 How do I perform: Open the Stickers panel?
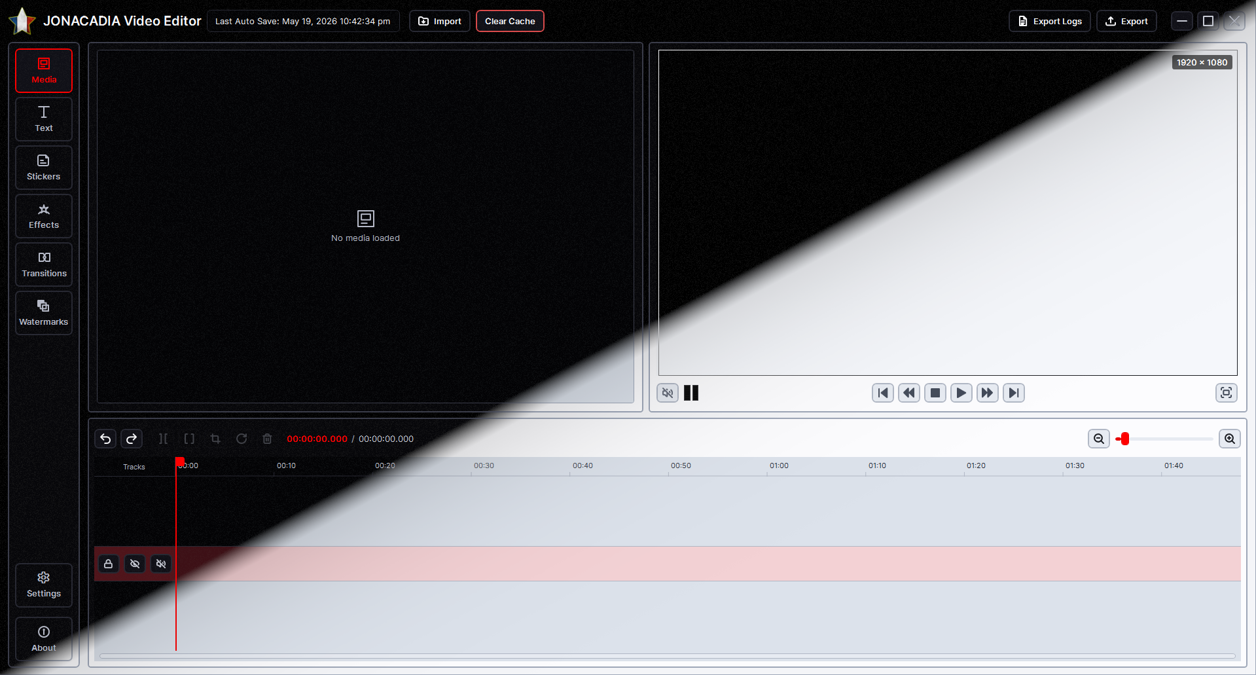click(44, 168)
